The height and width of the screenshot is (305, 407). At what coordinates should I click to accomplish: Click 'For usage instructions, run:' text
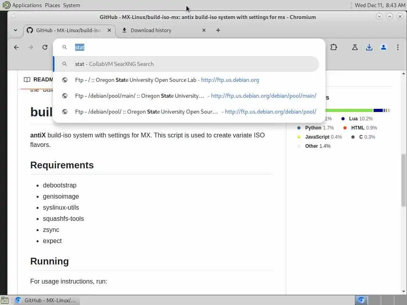(x=68, y=282)
